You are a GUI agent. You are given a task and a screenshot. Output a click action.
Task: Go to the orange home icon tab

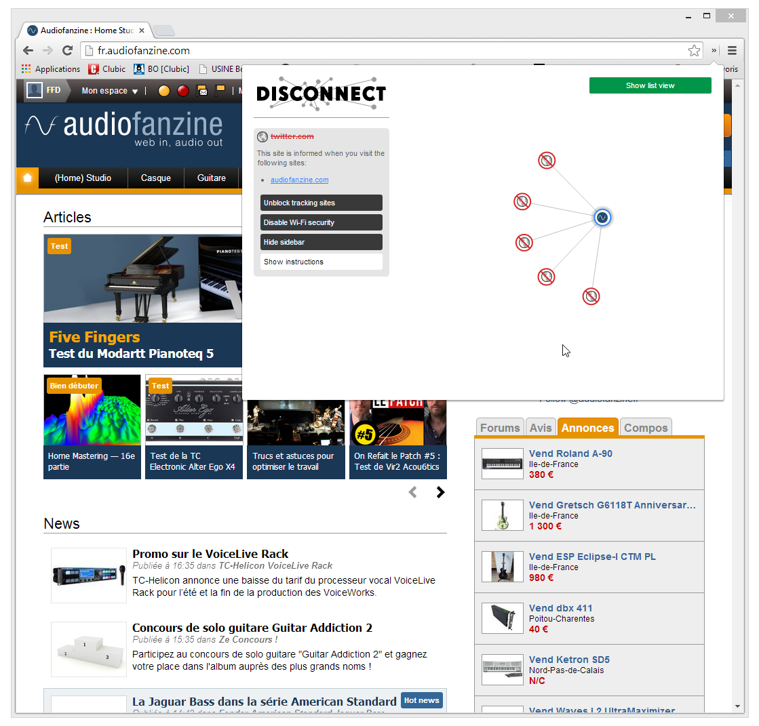28,178
